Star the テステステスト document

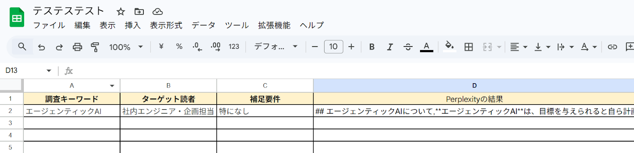[x=121, y=11]
